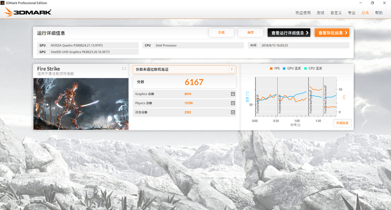Click 详细信息 button under the chart
The width and height of the screenshot is (391, 210).
point(342,123)
